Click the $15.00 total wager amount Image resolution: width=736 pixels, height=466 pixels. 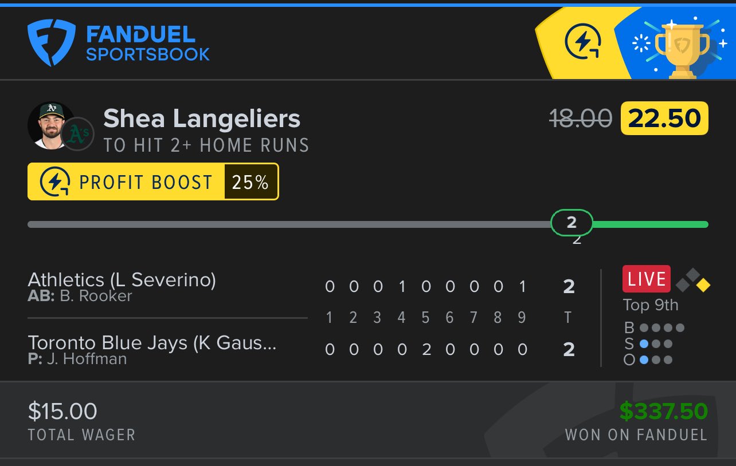[x=62, y=411]
